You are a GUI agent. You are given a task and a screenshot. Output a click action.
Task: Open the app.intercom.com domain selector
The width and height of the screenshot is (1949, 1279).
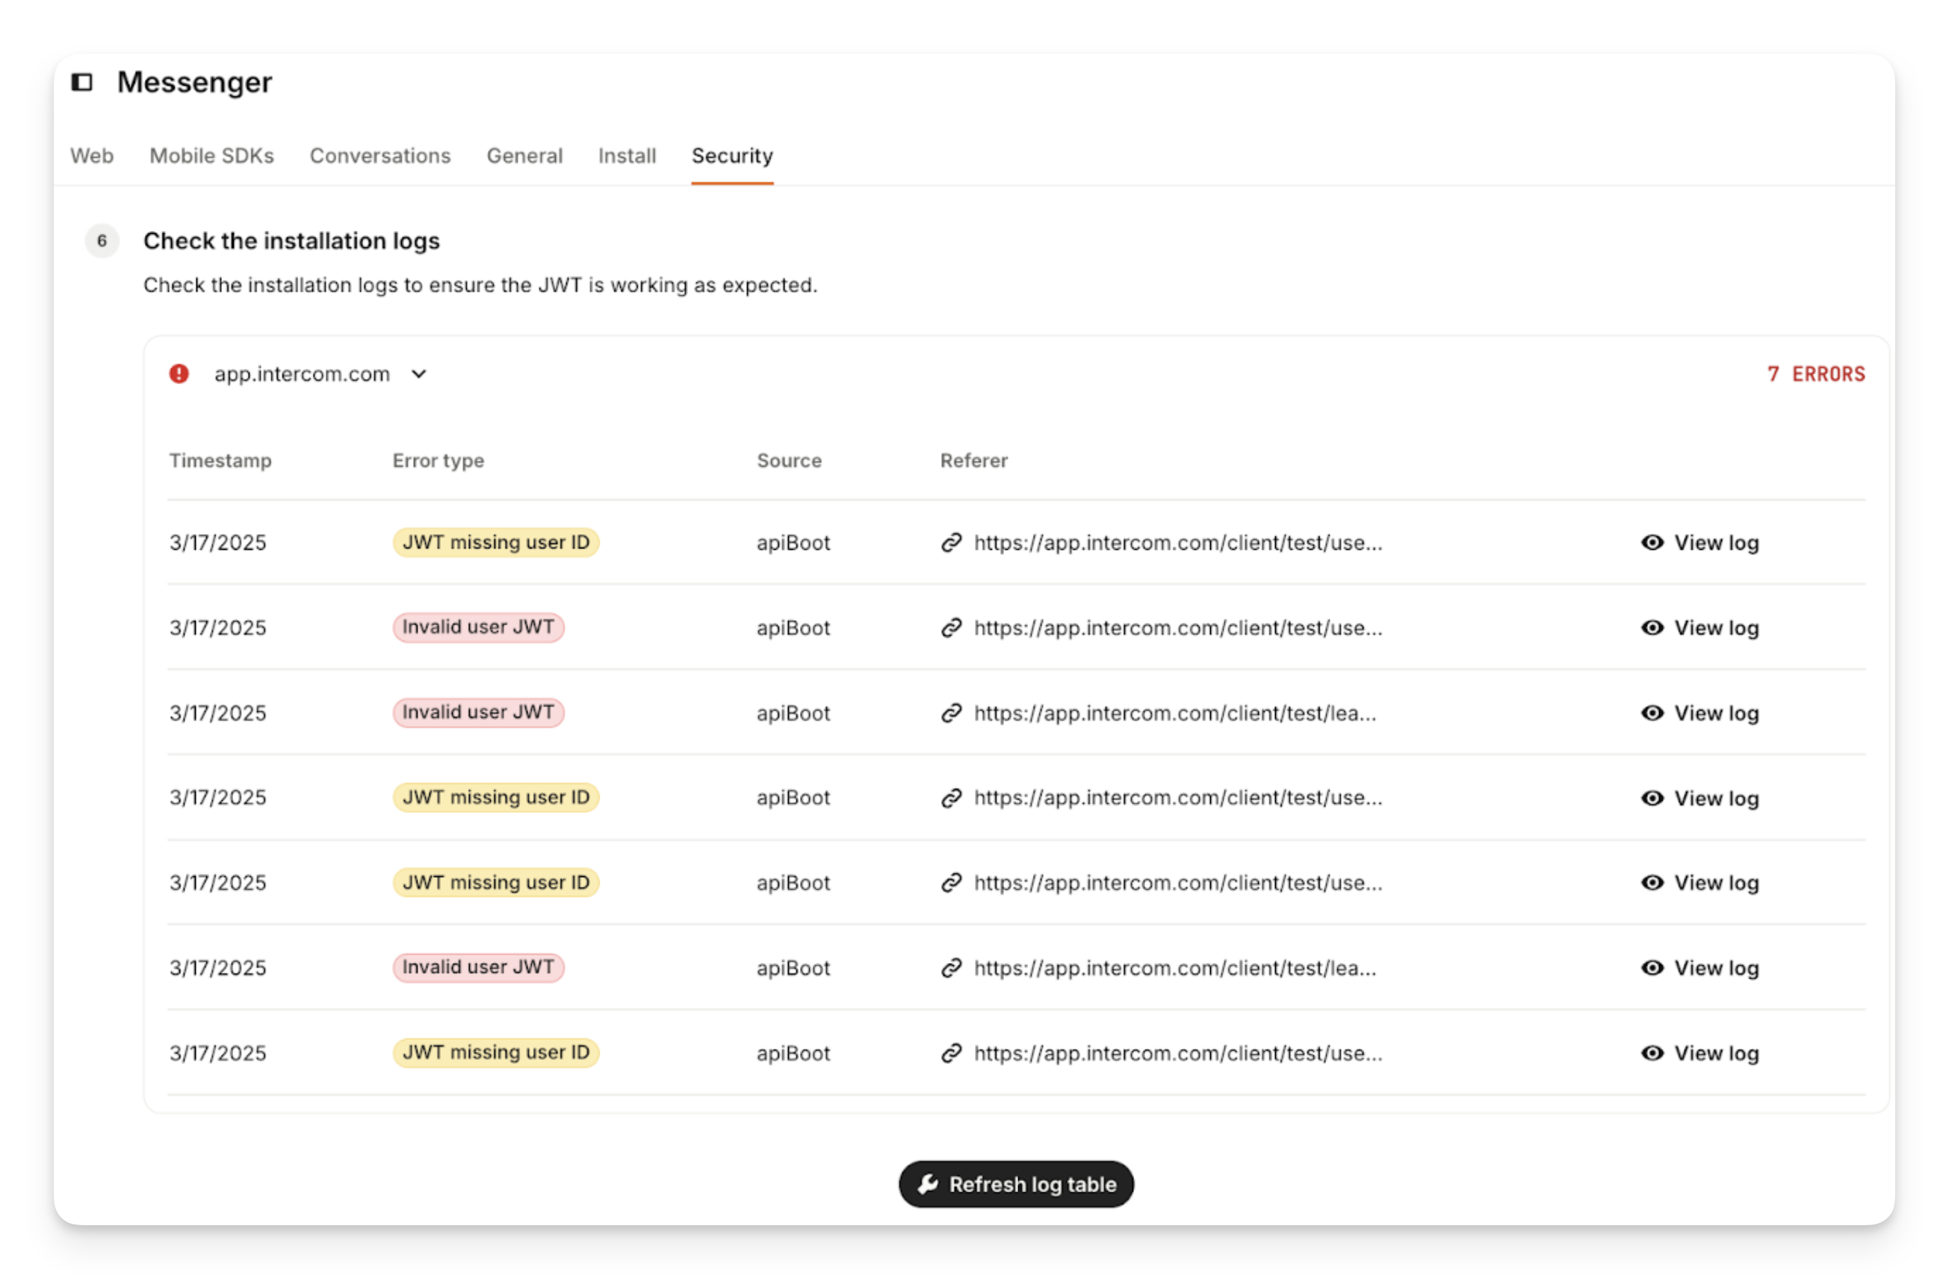tap(303, 374)
